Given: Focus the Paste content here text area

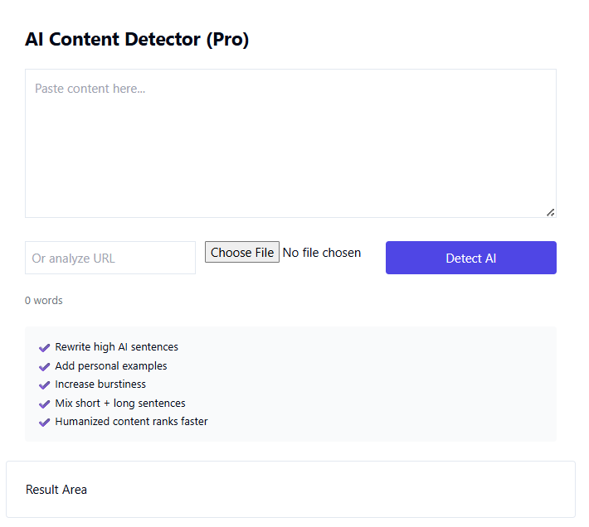Looking at the screenshot, I should (290, 143).
